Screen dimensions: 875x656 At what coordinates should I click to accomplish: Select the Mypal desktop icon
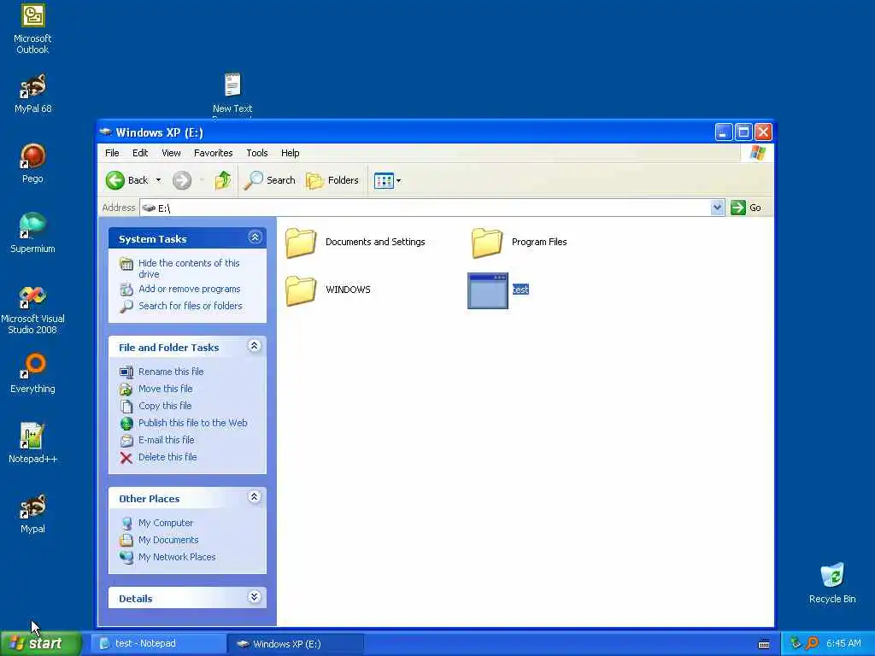(33, 507)
